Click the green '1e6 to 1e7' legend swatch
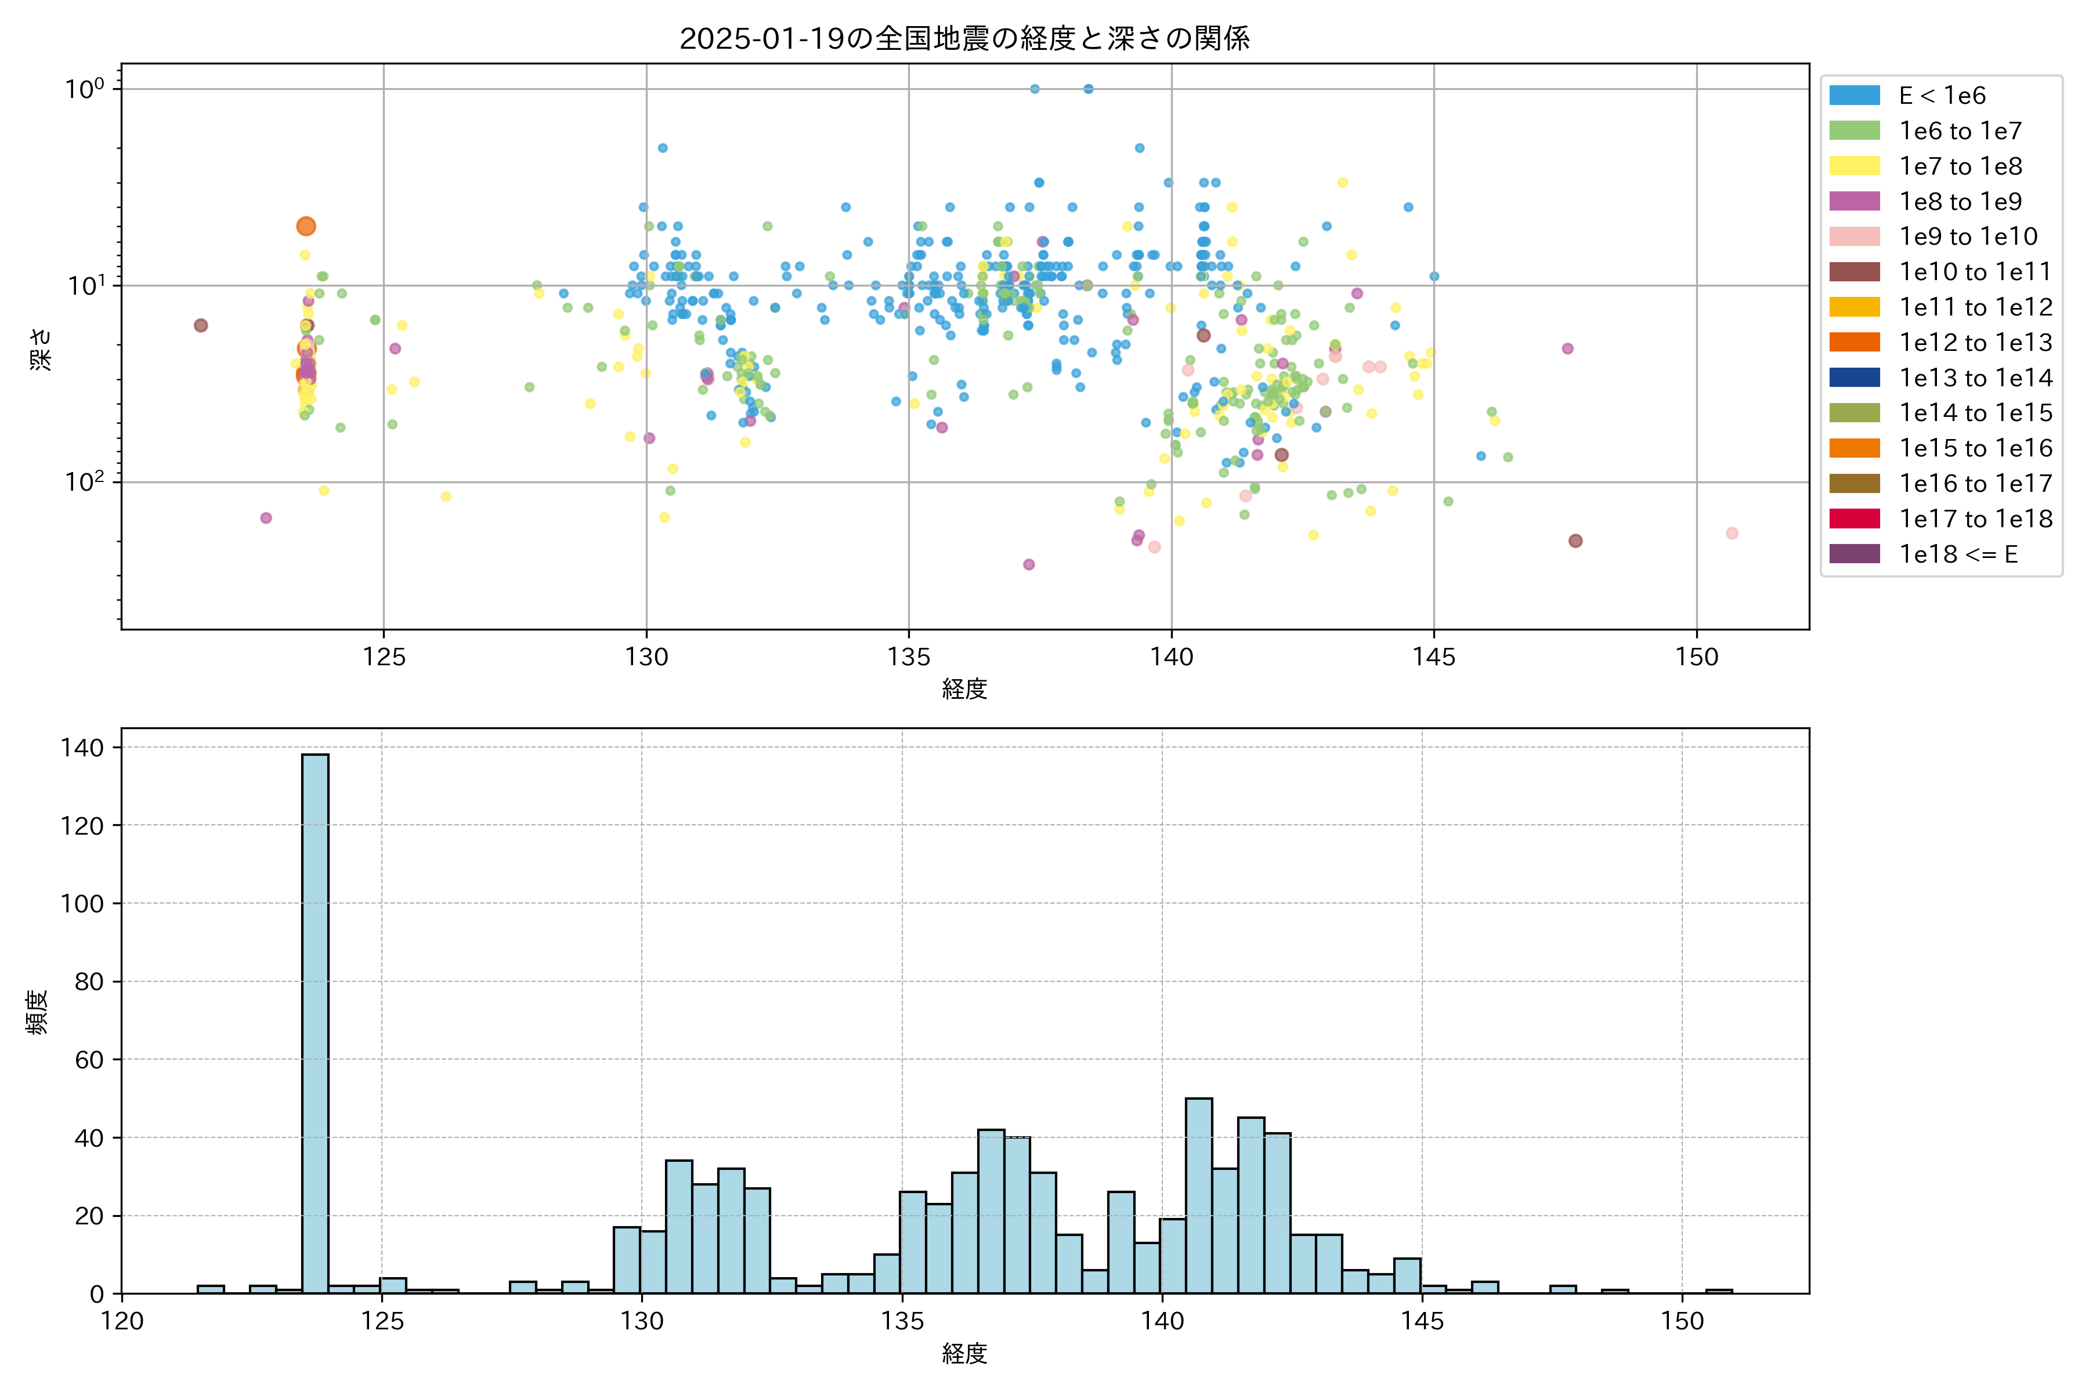Image resolution: width=2089 pixels, height=1392 pixels. click(1853, 130)
